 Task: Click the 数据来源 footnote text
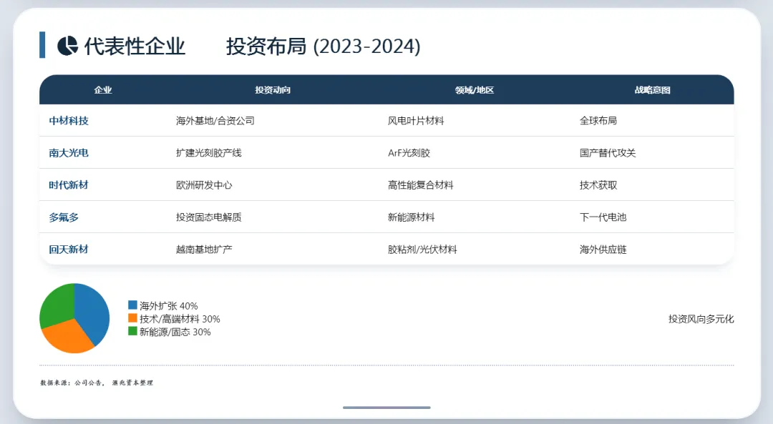[97, 383]
